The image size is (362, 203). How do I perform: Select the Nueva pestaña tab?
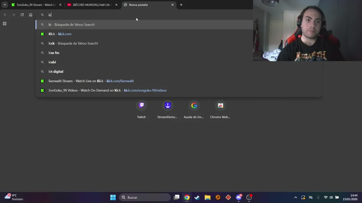click(149, 5)
